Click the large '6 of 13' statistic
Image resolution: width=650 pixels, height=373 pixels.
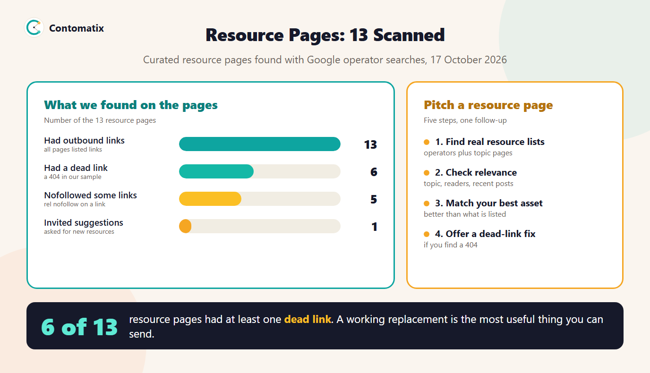(79, 326)
